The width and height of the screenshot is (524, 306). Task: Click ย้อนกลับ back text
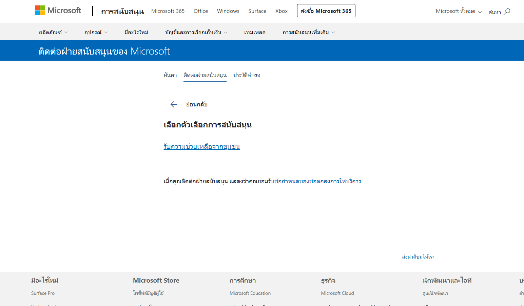coord(197,104)
